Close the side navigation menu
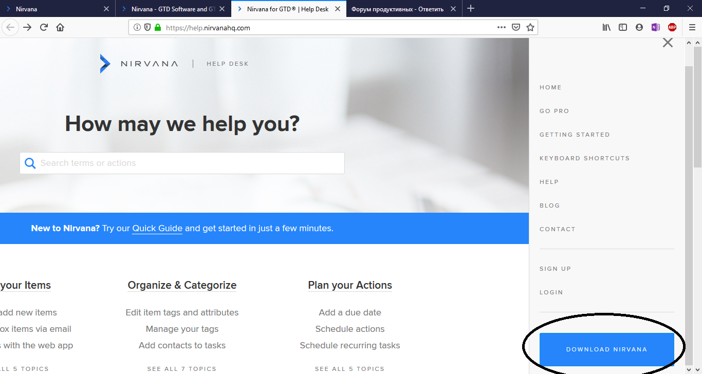702x374 pixels. click(x=668, y=43)
